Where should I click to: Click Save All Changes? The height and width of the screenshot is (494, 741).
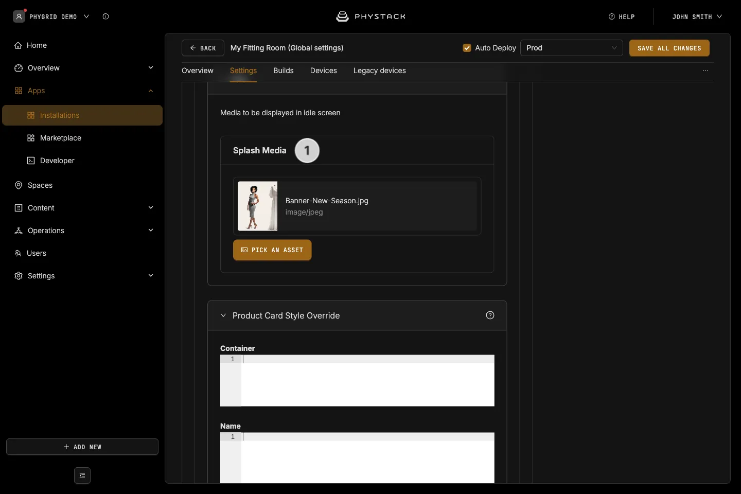click(x=669, y=48)
